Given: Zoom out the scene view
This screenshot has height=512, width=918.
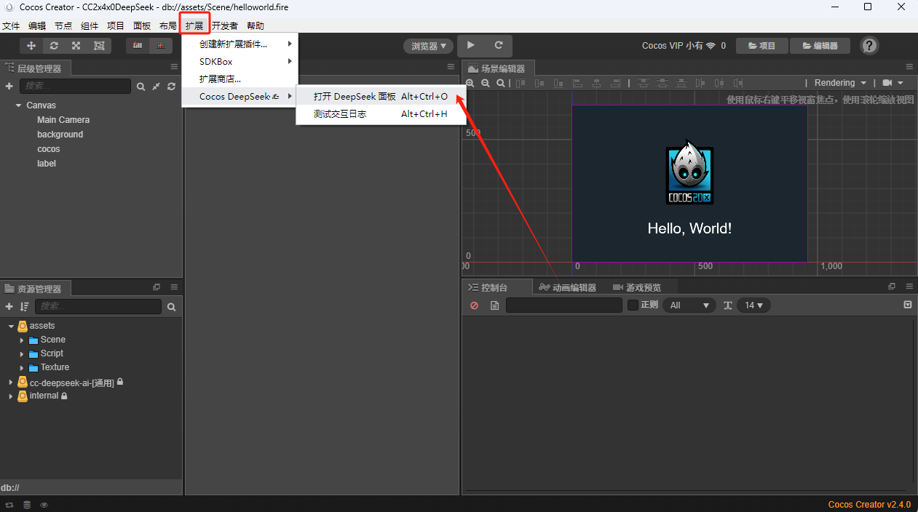Looking at the screenshot, I should [486, 83].
